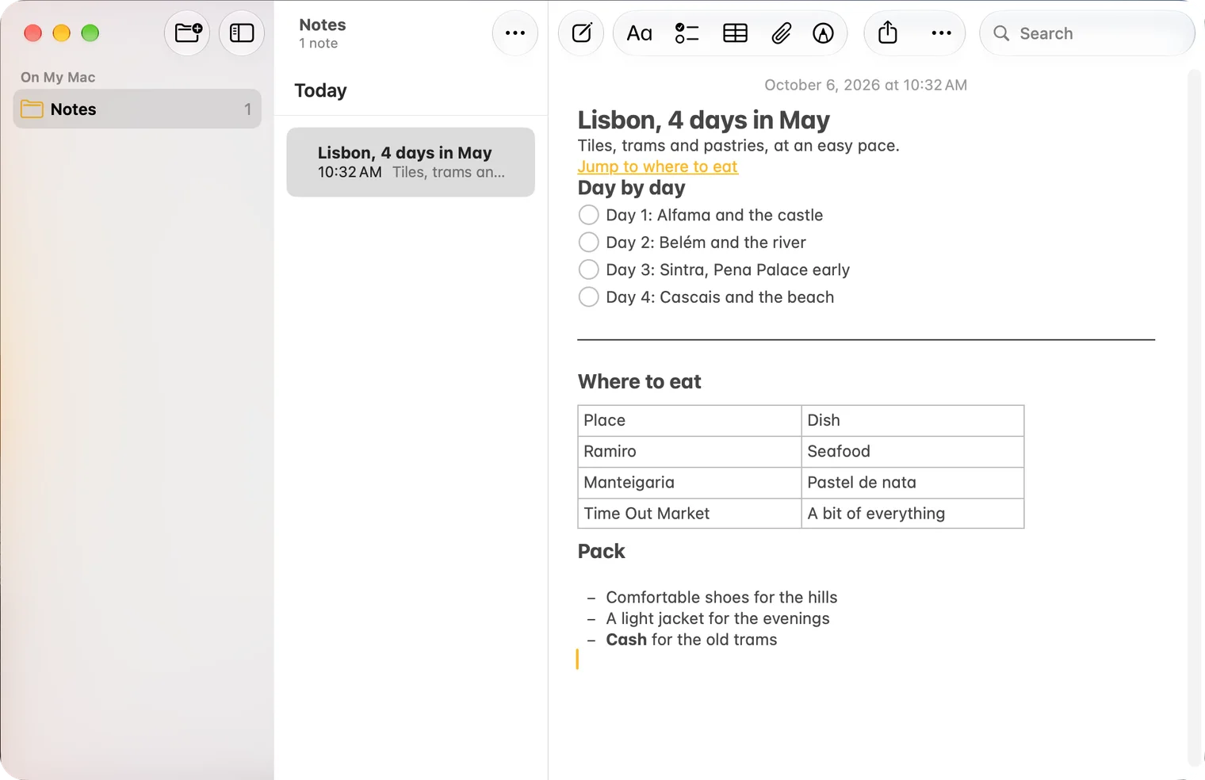Image resolution: width=1205 pixels, height=780 pixels.
Task: Click the Pack heading
Action: (601, 552)
